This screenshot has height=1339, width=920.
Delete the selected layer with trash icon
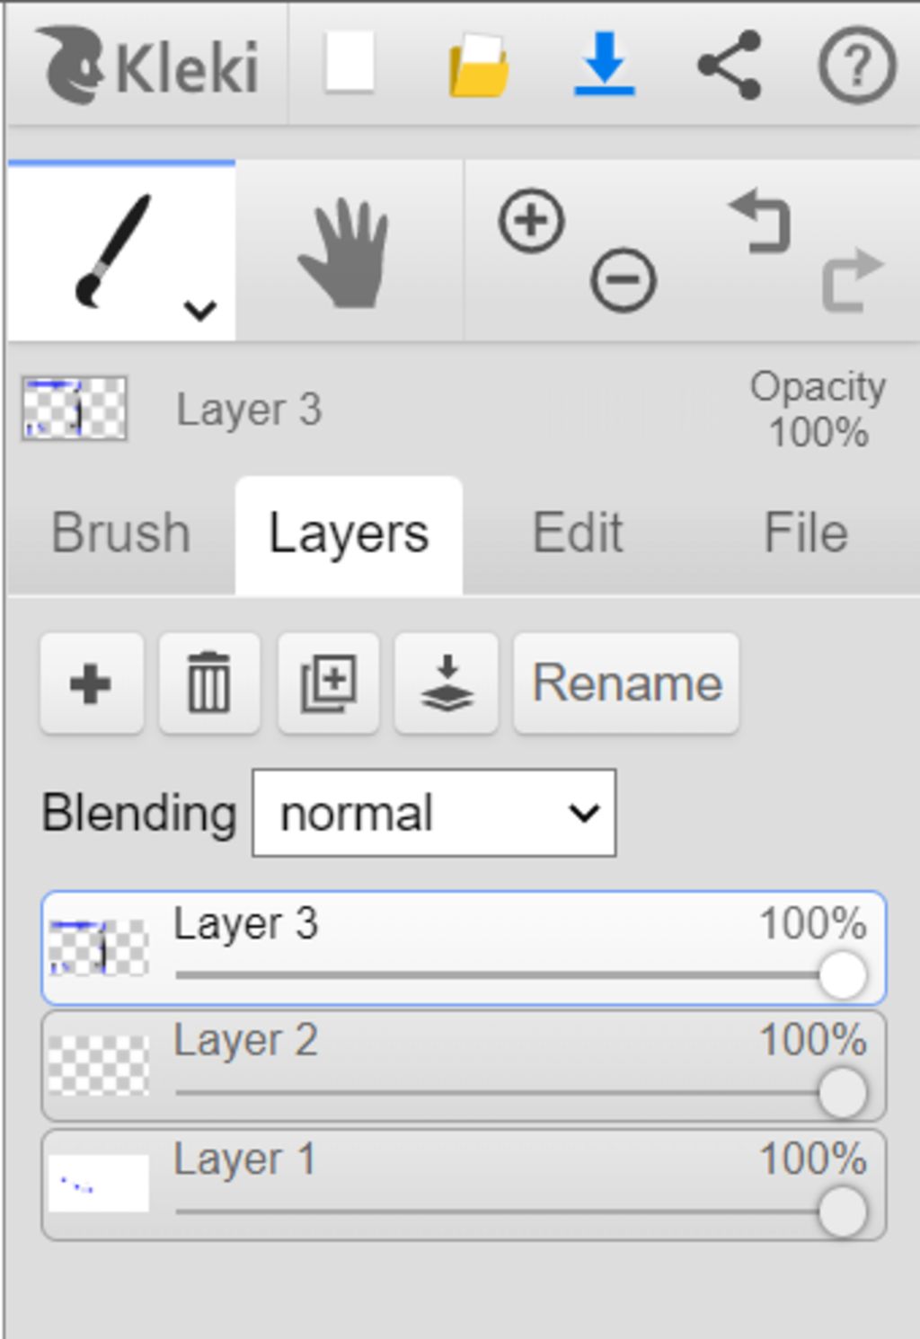209,683
